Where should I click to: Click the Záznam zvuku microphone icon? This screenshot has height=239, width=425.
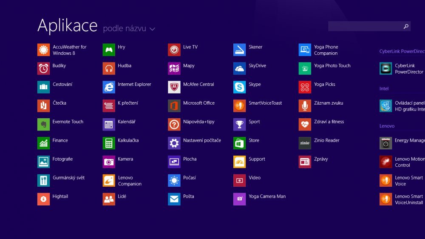305,106
